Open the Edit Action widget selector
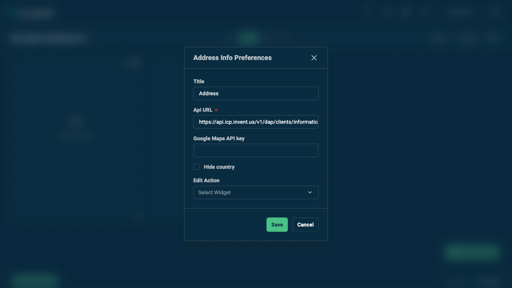The width and height of the screenshot is (512, 288). (x=256, y=192)
